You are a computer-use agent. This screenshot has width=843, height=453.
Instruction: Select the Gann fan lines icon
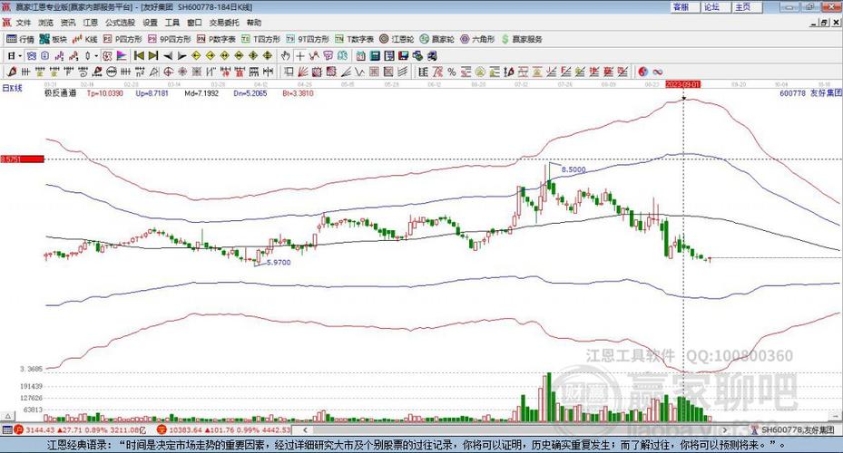303,72
